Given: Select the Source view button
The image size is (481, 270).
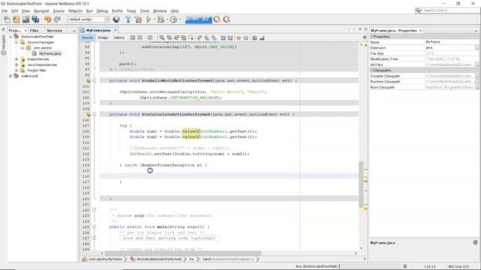Looking at the screenshot, I should pos(87,37).
